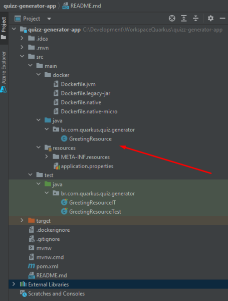228x301 pixels.
Task: Select the .gitignore file
Action: [x=48, y=239]
